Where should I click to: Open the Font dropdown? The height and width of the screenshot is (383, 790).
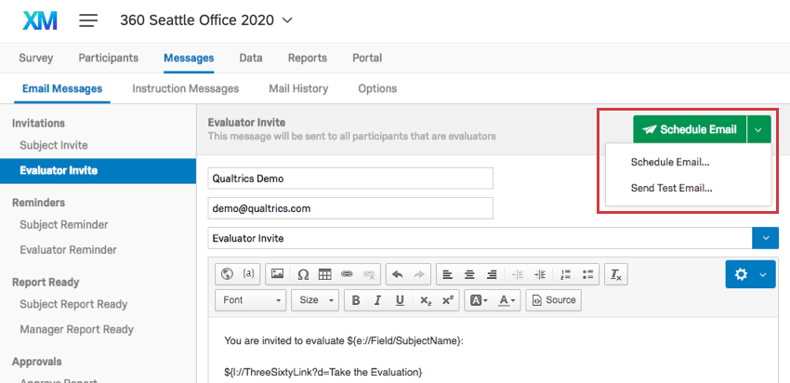[253, 300]
